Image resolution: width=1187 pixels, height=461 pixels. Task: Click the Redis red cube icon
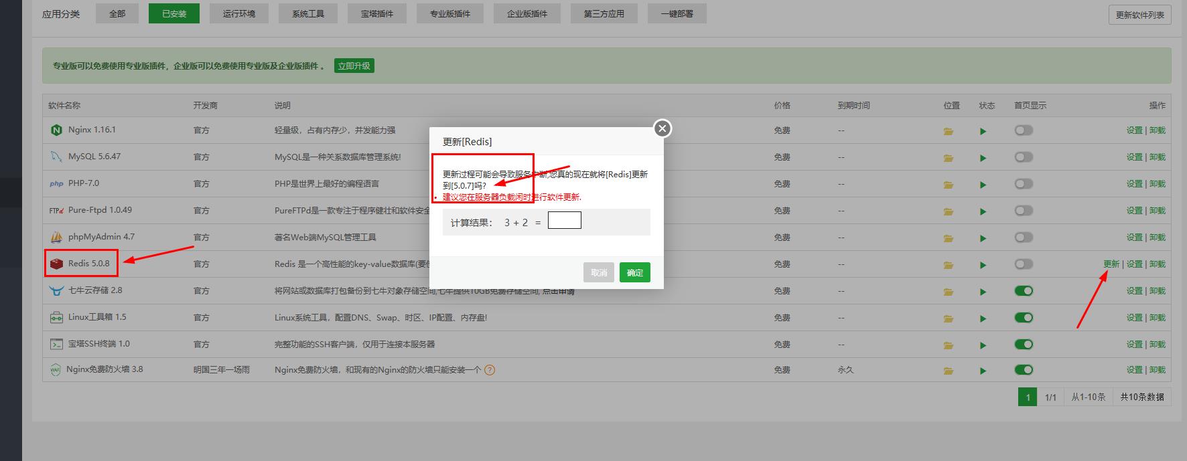click(56, 264)
